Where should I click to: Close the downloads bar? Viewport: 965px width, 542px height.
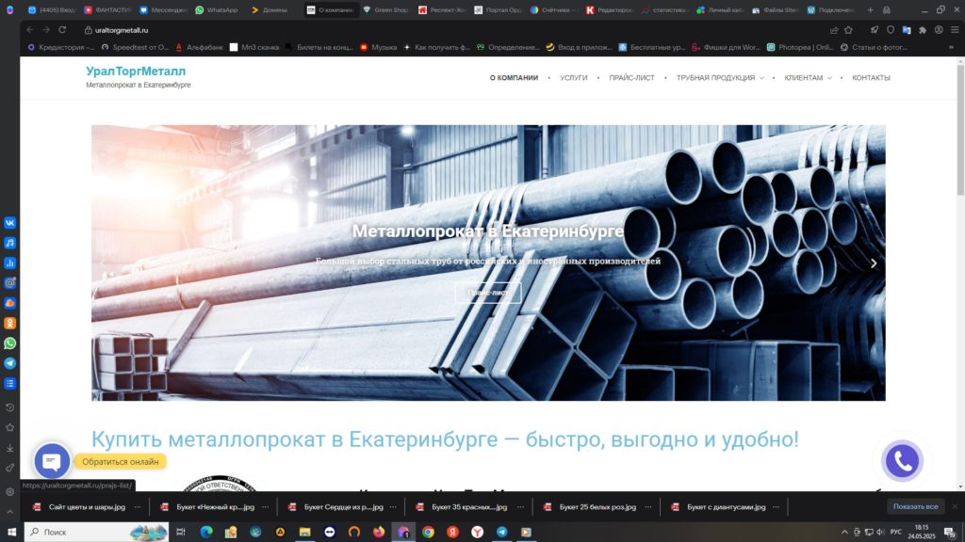point(956,507)
